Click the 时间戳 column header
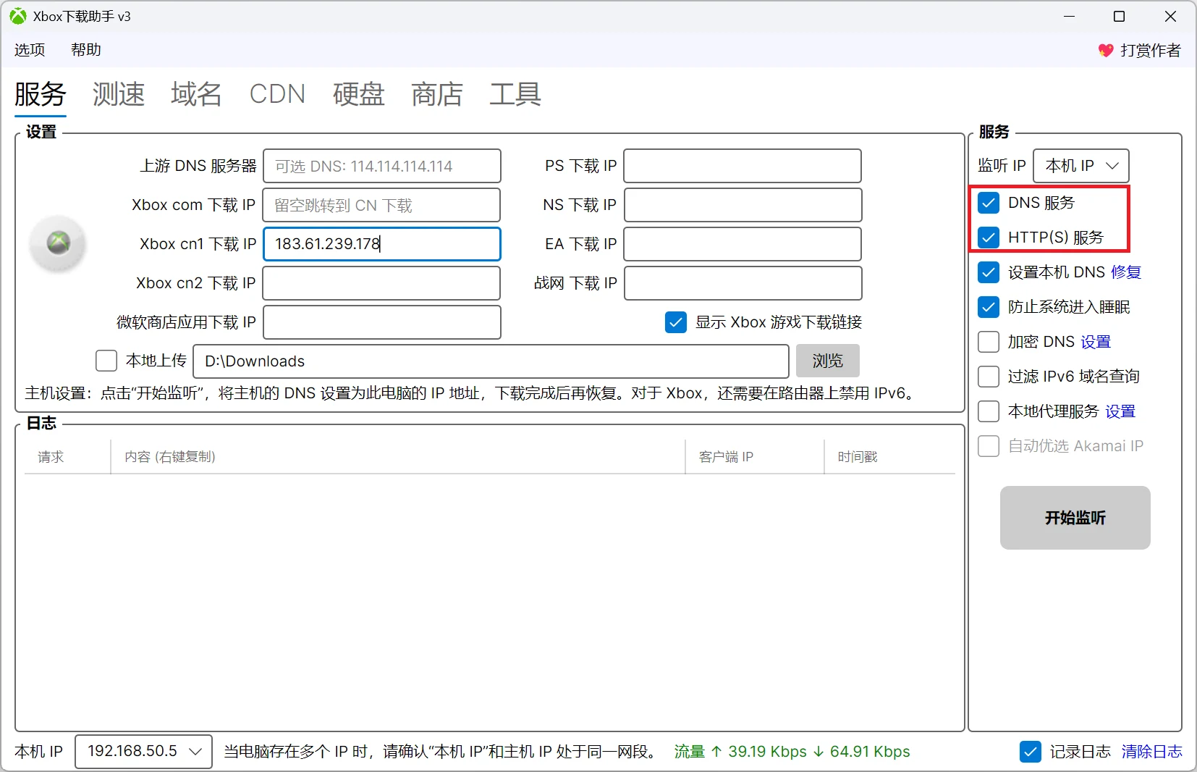 coord(890,457)
